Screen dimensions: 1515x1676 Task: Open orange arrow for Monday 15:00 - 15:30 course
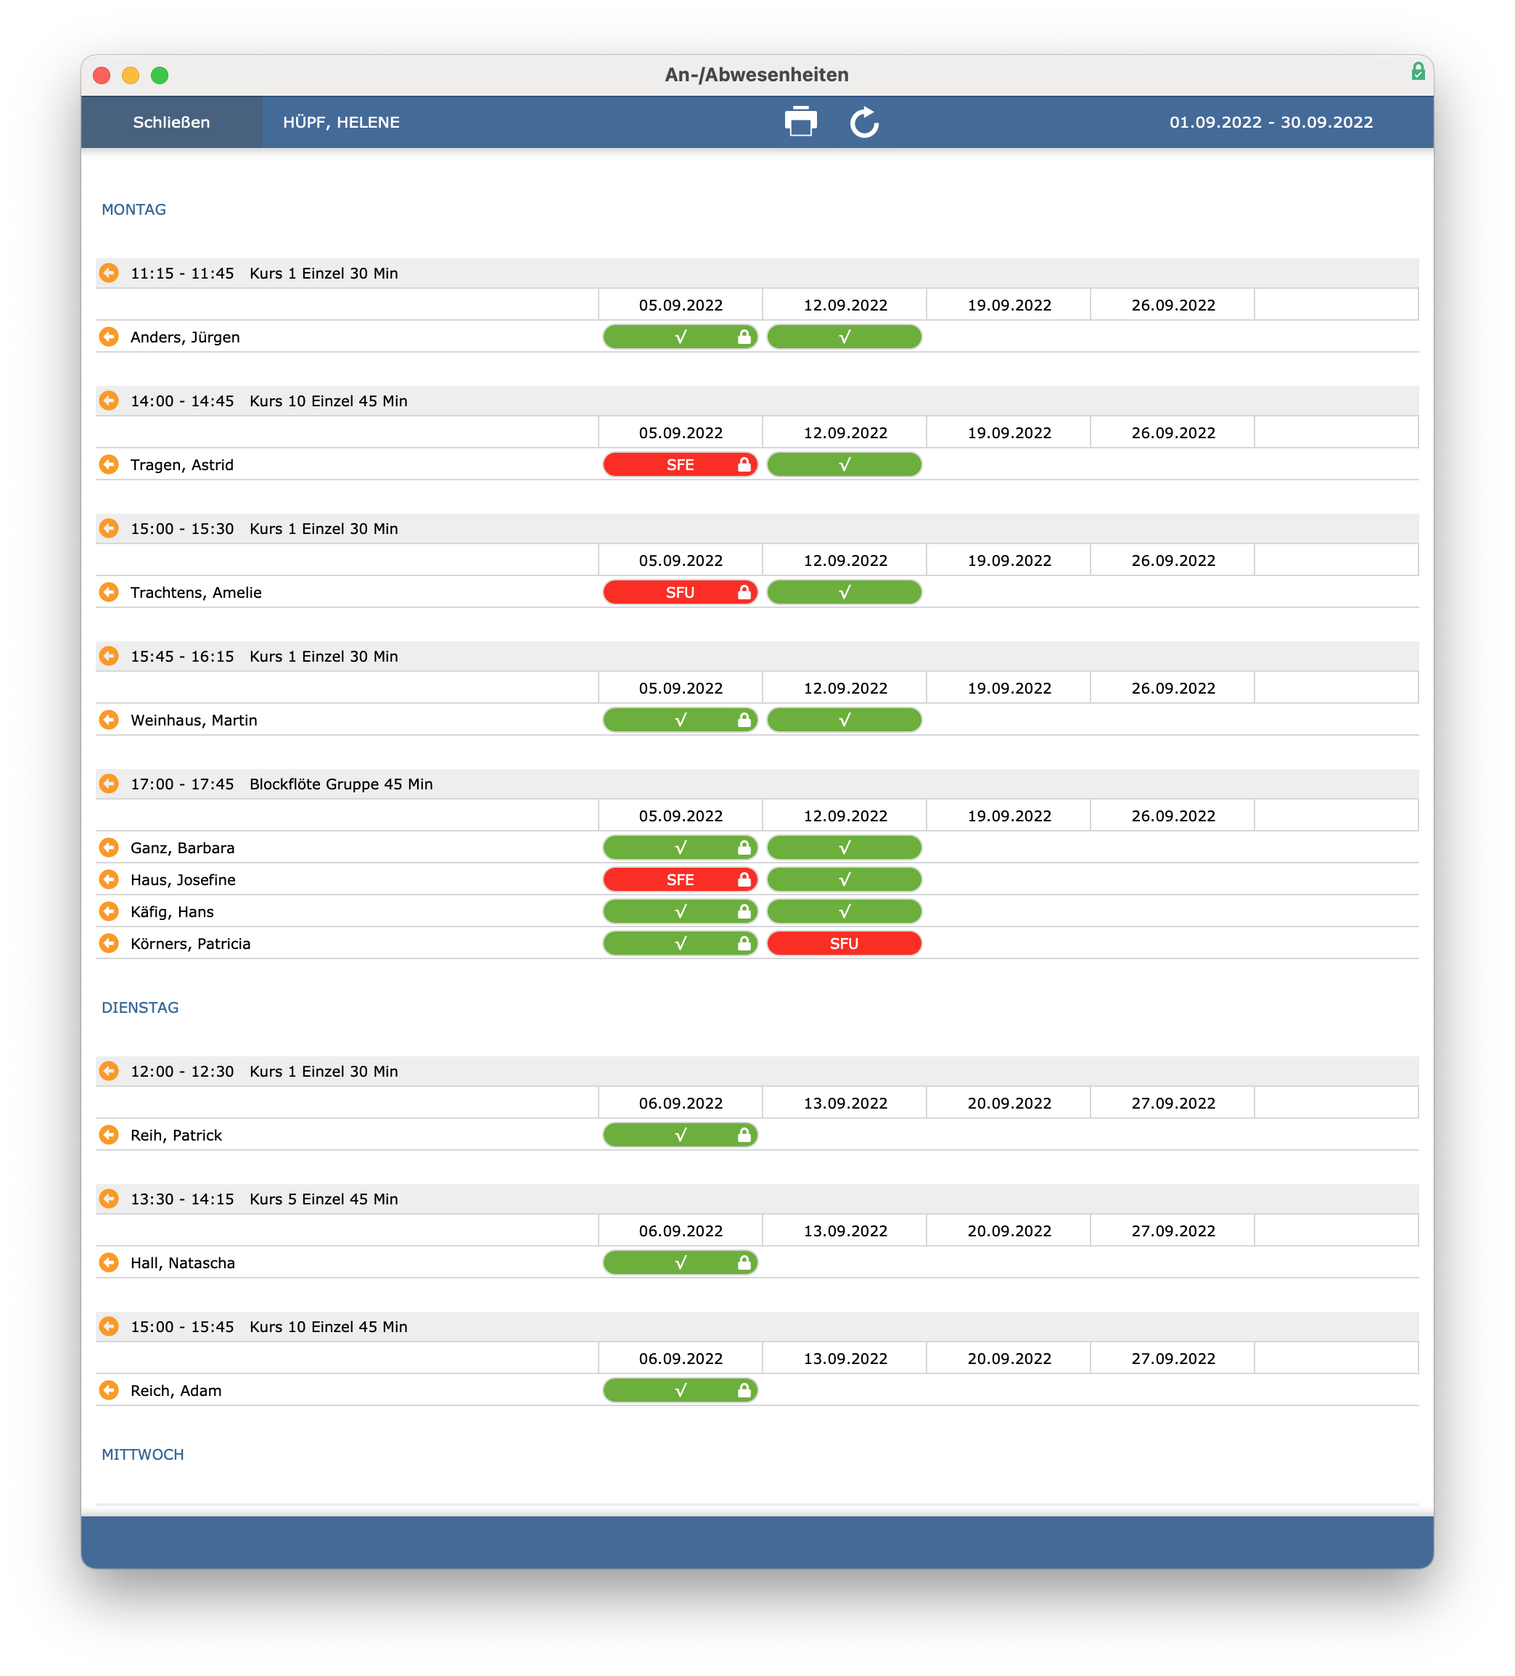(109, 528)
